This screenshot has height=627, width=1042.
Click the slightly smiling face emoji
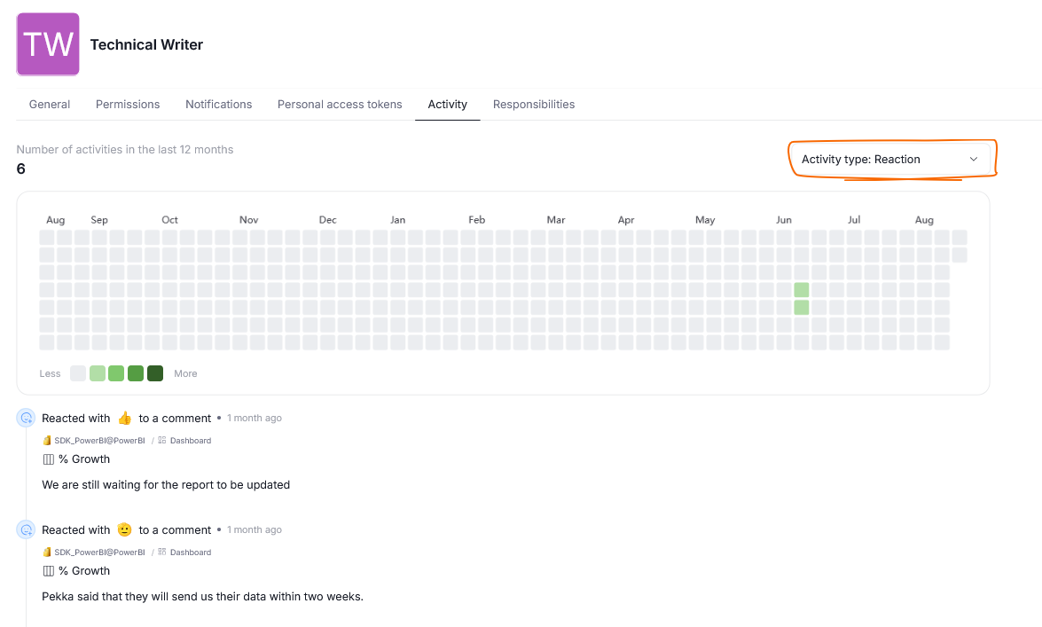point(124,529)
